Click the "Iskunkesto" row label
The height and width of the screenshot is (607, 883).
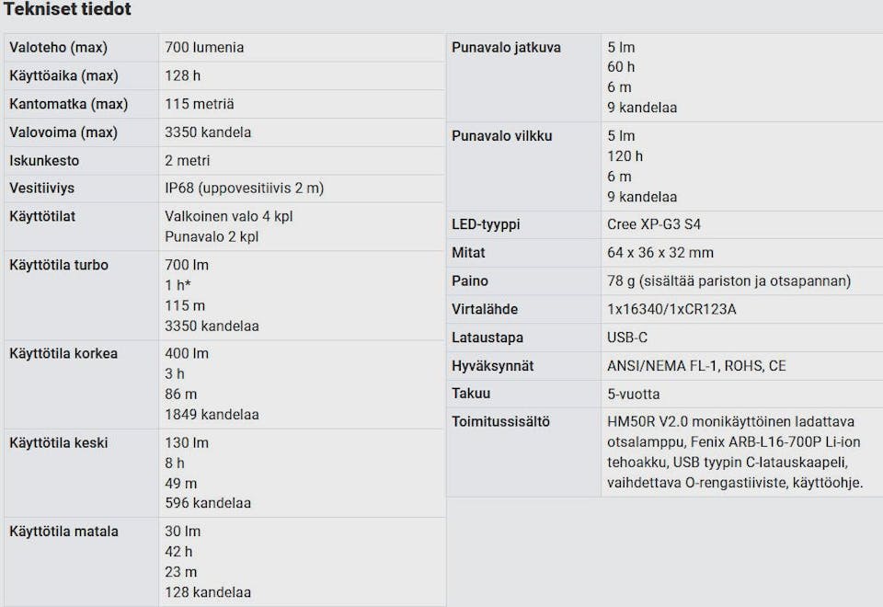(x=44, y=161)
